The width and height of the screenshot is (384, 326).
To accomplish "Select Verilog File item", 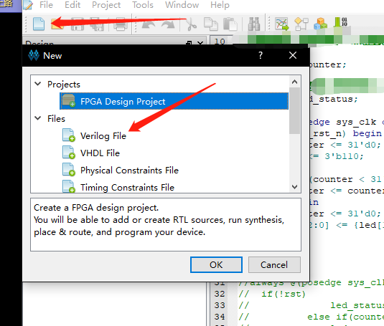I will click(x=103, y=136).
